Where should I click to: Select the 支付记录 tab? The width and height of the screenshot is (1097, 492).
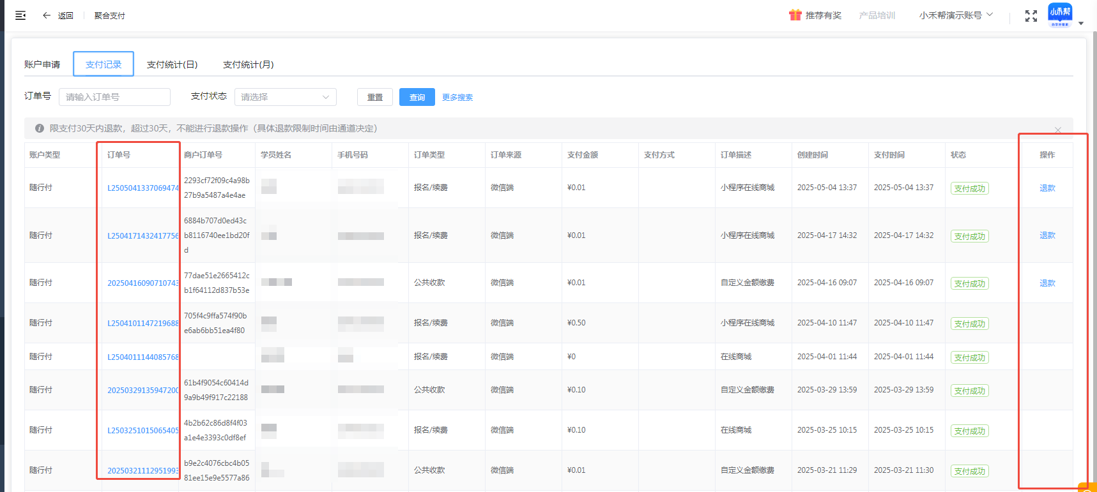104,64
